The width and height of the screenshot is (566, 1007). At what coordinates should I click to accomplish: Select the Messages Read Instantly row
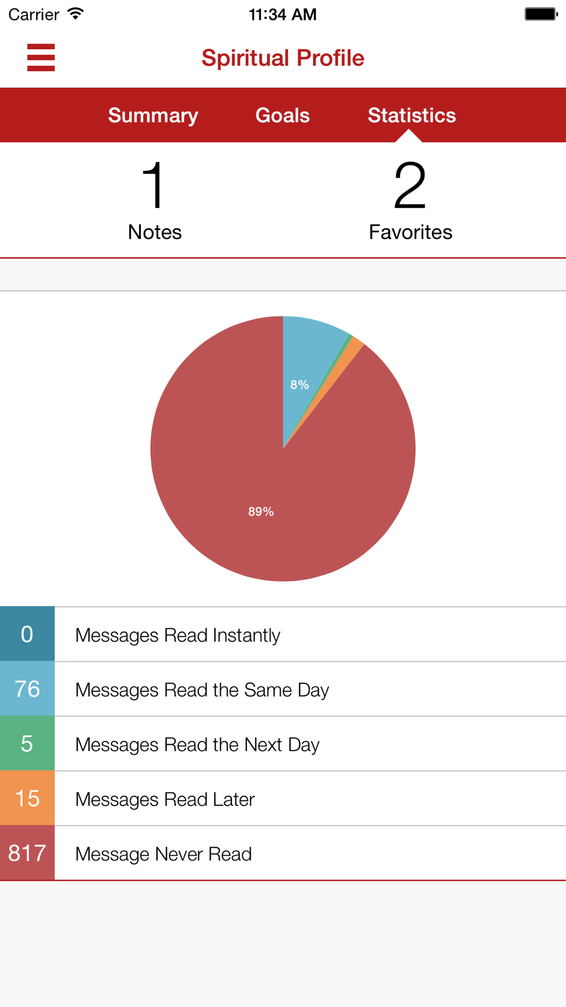click(283, 634)
